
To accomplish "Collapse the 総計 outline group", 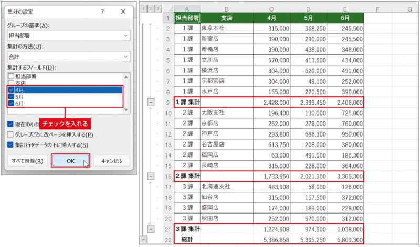I will (x=143, y=239).
